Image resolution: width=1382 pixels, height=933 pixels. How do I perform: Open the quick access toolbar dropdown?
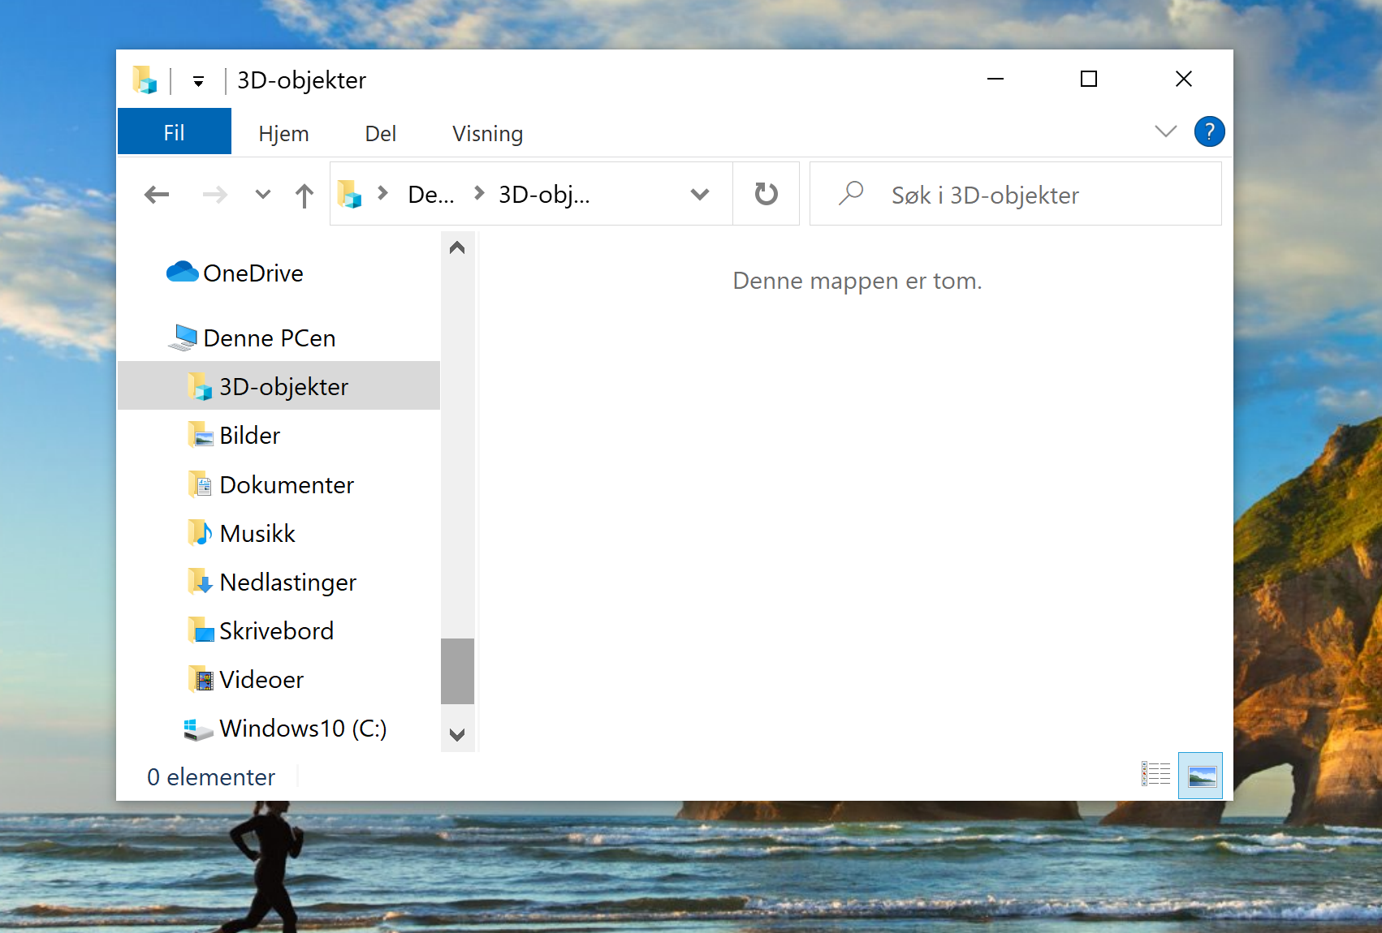point(197,80)
